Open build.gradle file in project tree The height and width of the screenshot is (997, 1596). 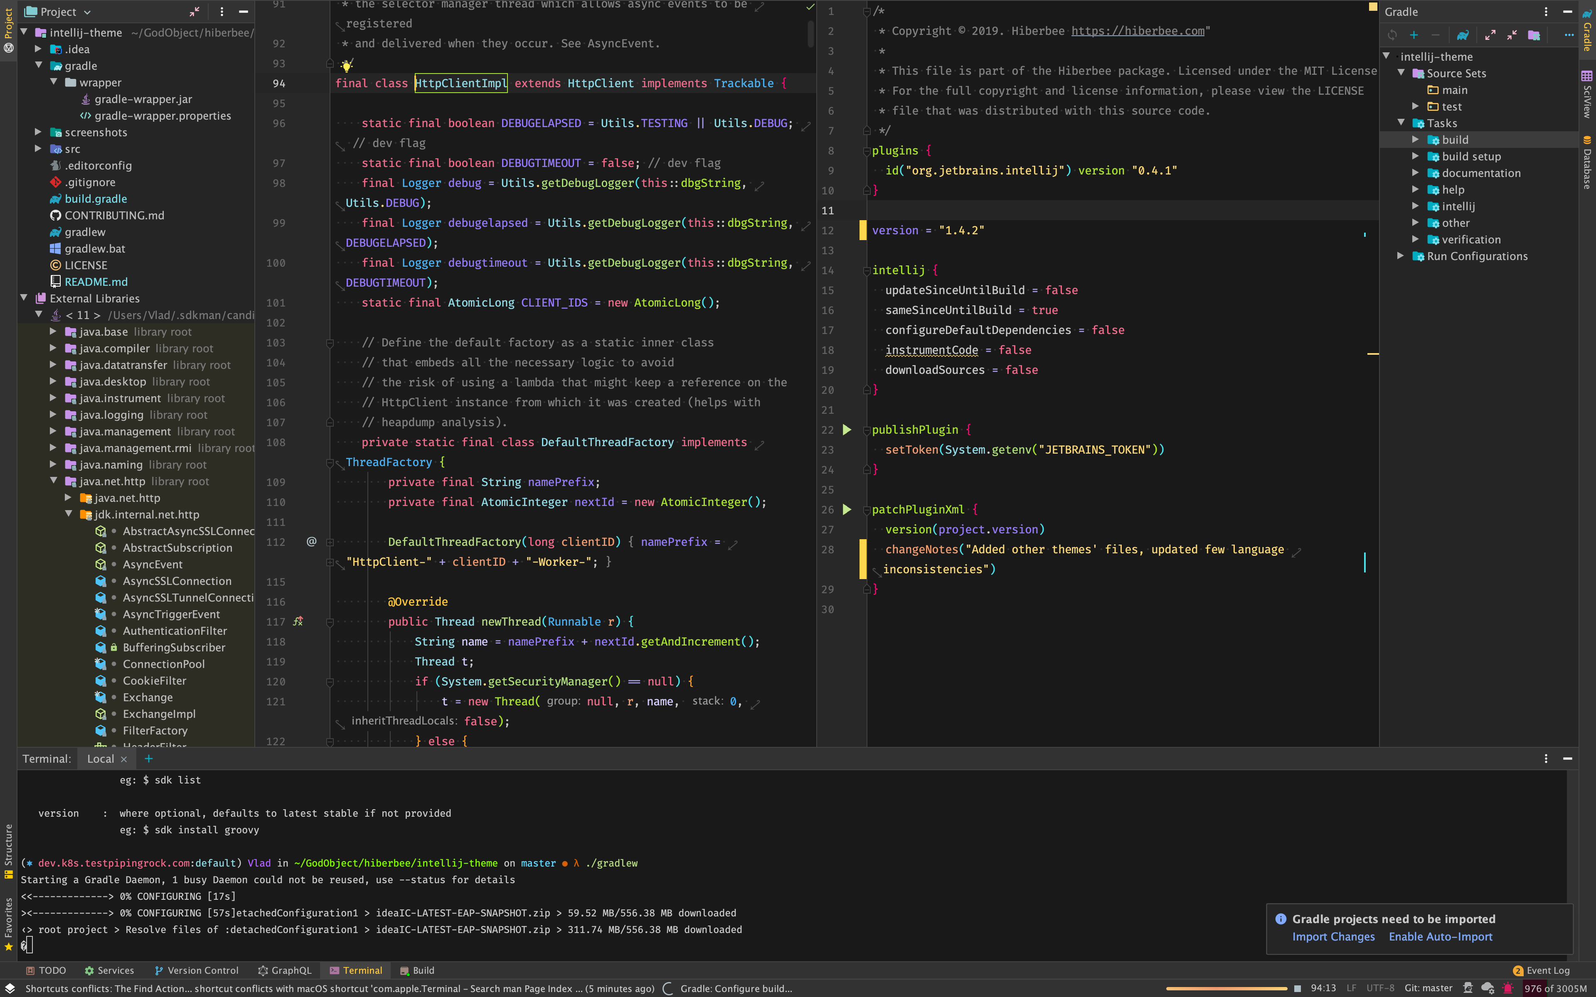(x=96, y=199)
